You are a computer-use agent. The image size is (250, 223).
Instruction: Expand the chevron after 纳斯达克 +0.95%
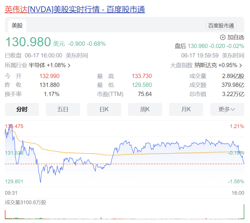(x=241, y=65)
